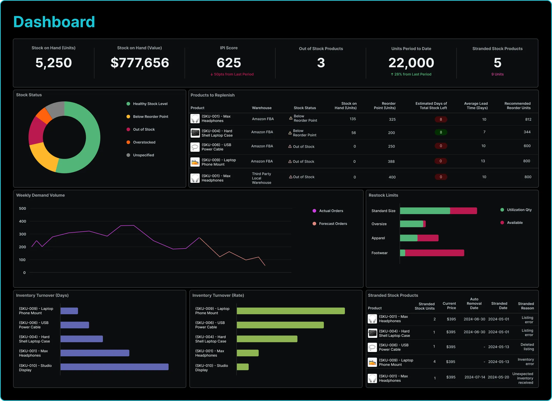Click the Laptop Phone Mount thumbnail in Replenish table
Screen dimensions: 552x401
(x=195, y=162)
